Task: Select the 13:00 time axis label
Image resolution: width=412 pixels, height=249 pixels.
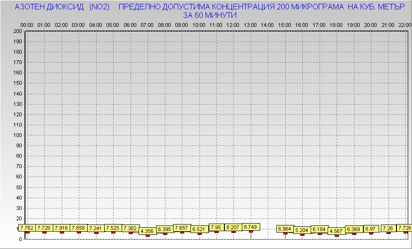Action: click(x=250, y=25)
